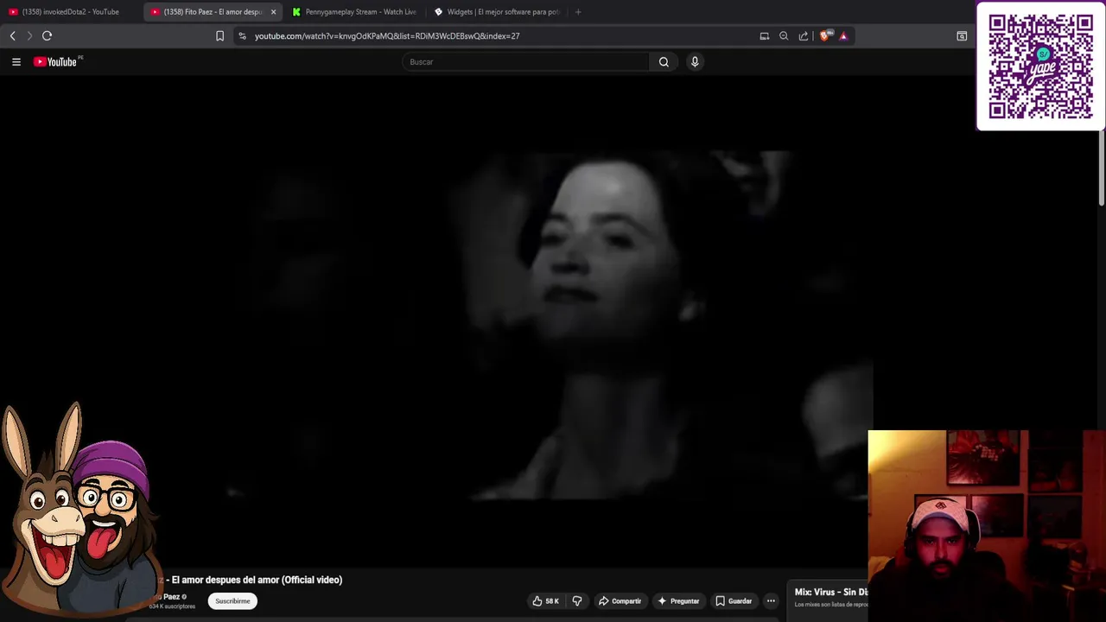This screenshot has width=1106, height=622.
Task: Bookmark this page with bookmark icon
Action: click(x=219, y=35)
